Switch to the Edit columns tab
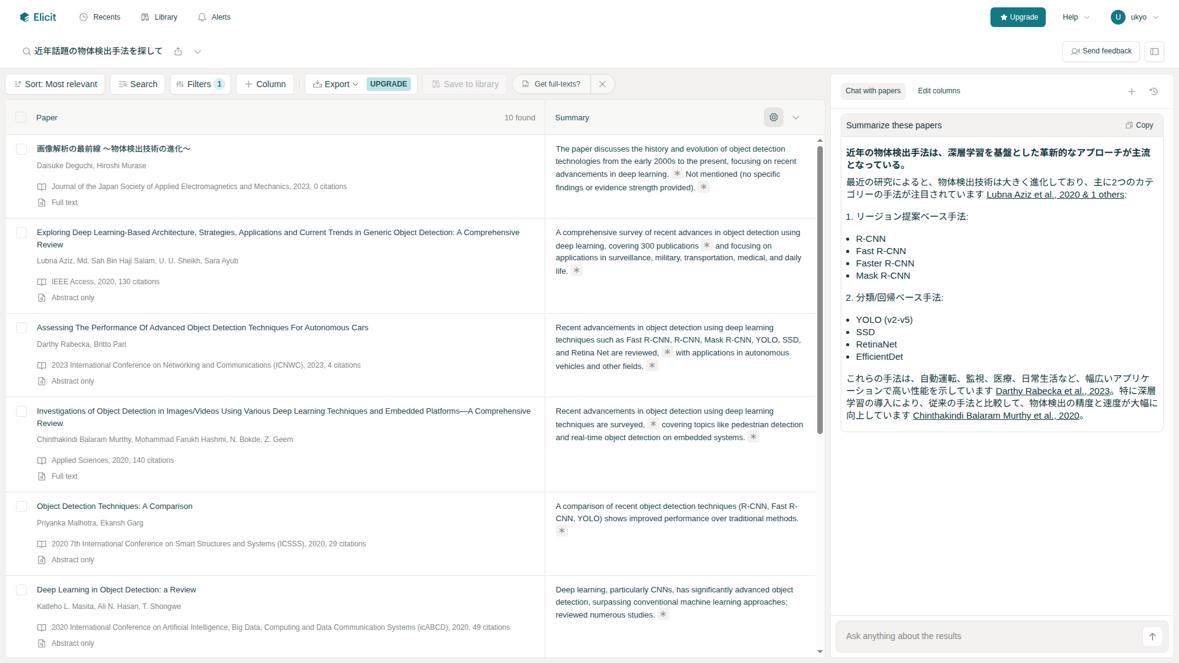Viewport: 1179px width, 663px height. (938, 91)
